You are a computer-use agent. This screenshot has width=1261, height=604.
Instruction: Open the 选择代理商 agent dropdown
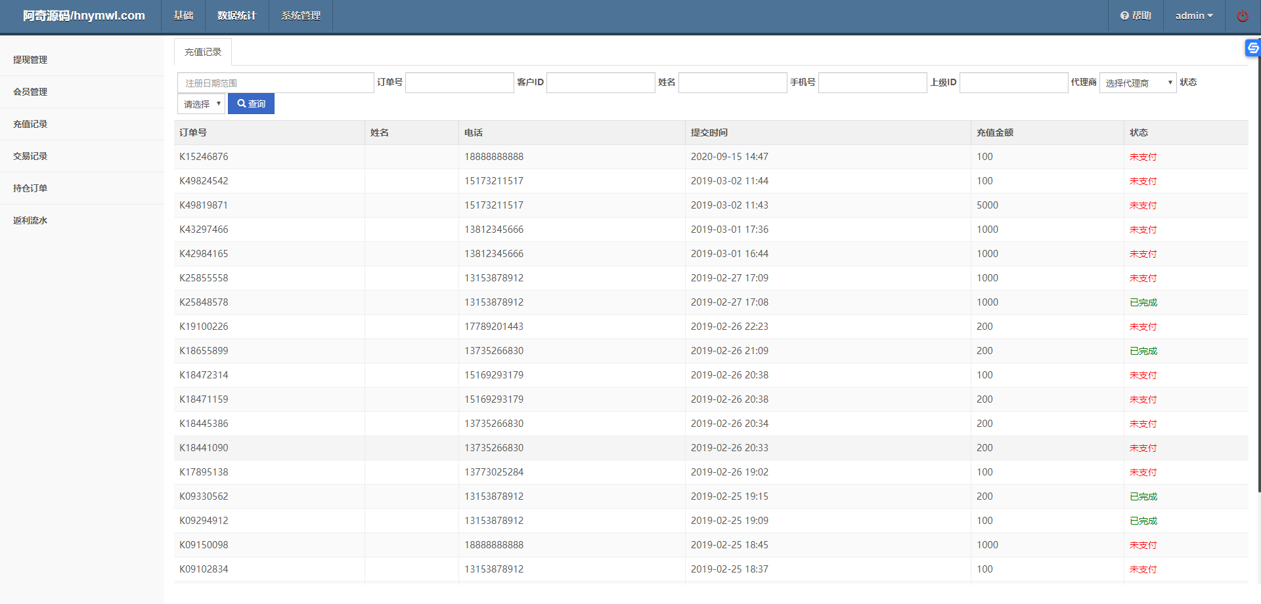(1138, 82)
